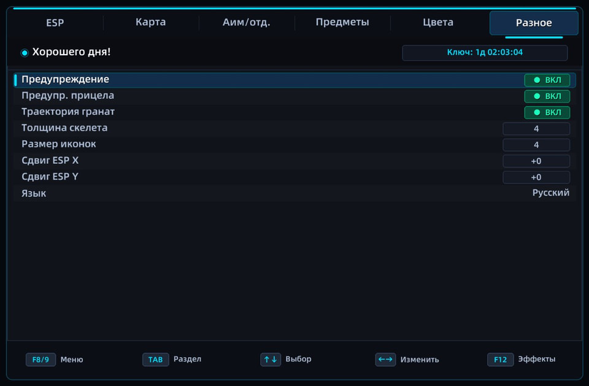Screen dimensions: 589x386
Task: Click the Ключ license timer box
Action: click(x=485, y=53)
